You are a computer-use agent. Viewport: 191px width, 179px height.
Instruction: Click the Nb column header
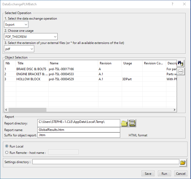click(10, 63)
